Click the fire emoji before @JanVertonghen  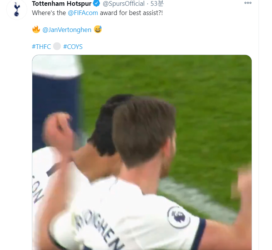tap(36, 29)
